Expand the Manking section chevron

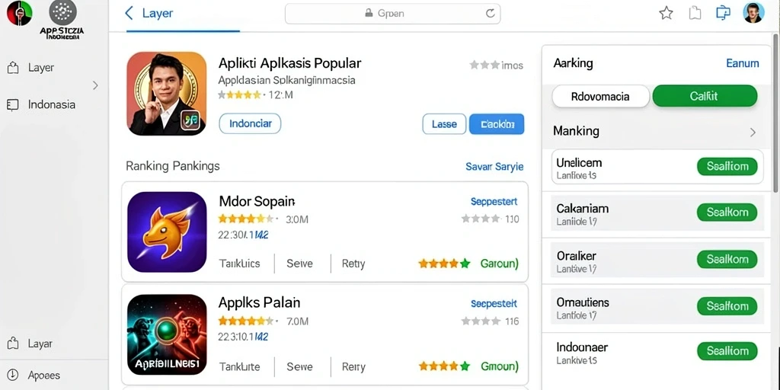tap(753, 133)
